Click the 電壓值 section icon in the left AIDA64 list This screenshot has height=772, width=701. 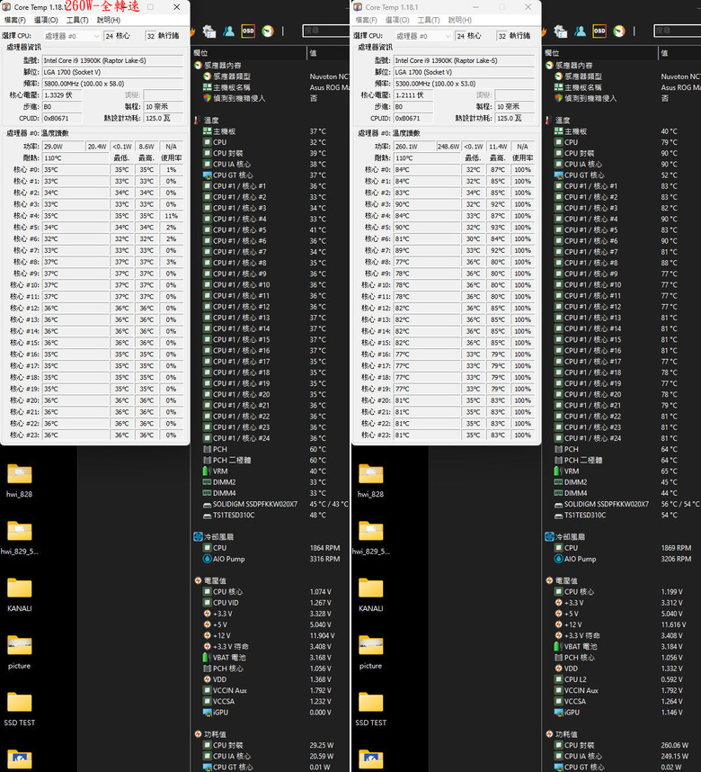coord(198,580)
